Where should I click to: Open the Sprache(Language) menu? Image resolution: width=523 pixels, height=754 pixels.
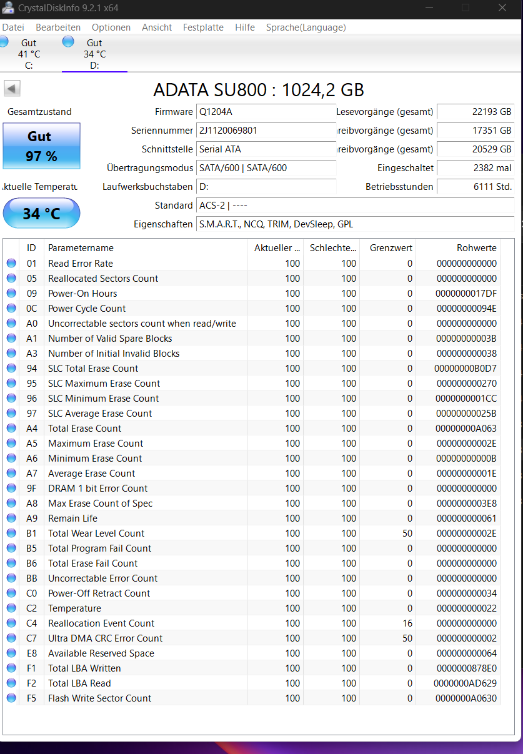tap(306, 27)
